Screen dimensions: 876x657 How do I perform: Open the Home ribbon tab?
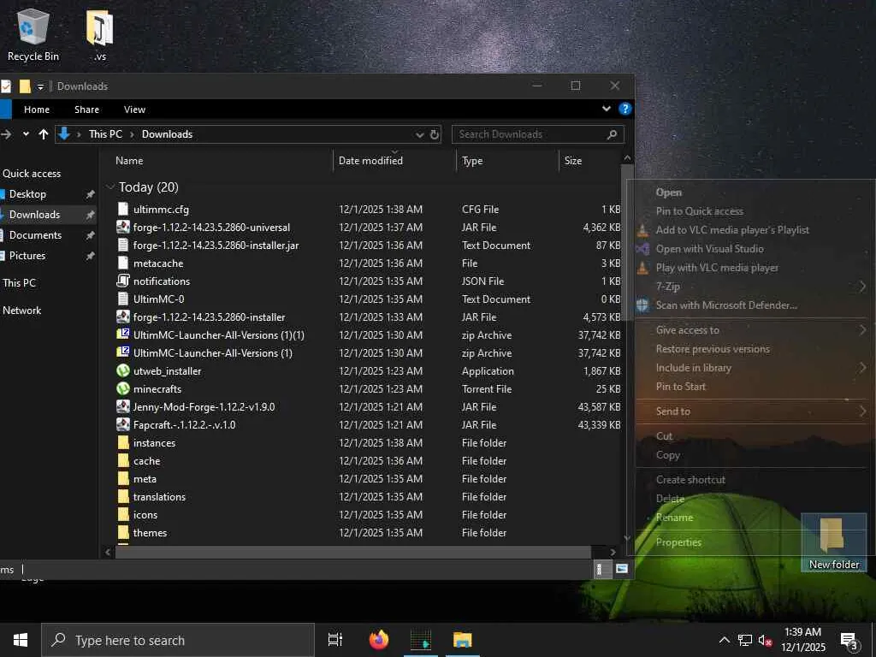point(37,109)
